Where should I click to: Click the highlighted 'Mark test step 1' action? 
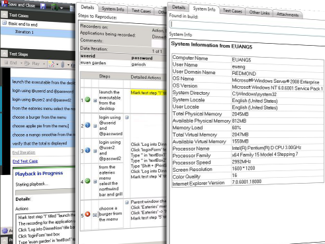click(x=148, y=93)
